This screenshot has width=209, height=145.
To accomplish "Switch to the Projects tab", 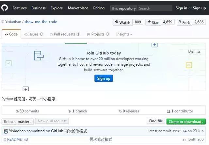I will point(98,34).
